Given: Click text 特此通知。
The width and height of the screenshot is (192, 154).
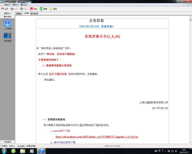Looking at the screenshot, I should click(49, 80).
